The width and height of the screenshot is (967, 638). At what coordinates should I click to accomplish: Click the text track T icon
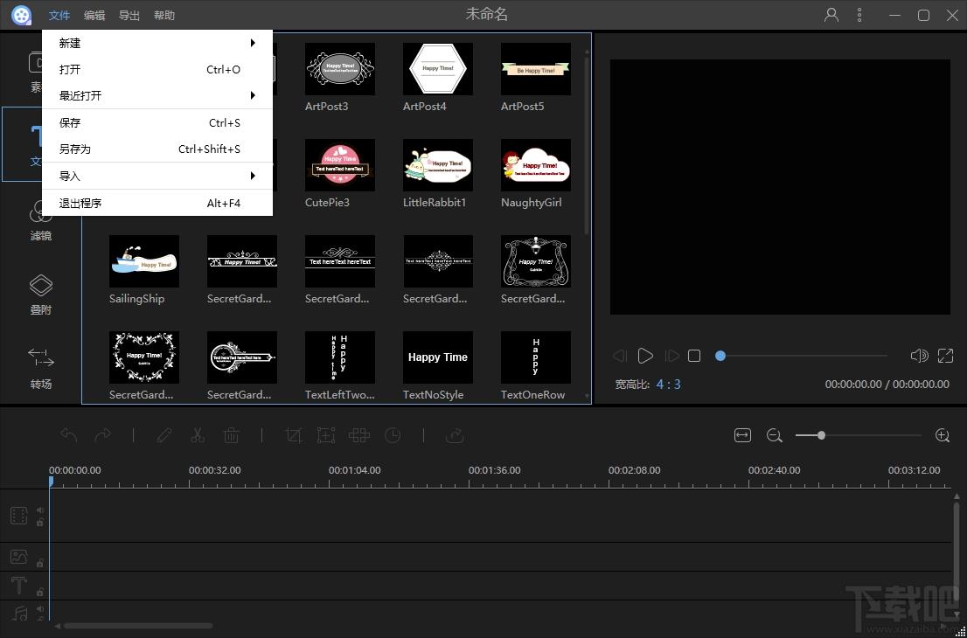19,586
